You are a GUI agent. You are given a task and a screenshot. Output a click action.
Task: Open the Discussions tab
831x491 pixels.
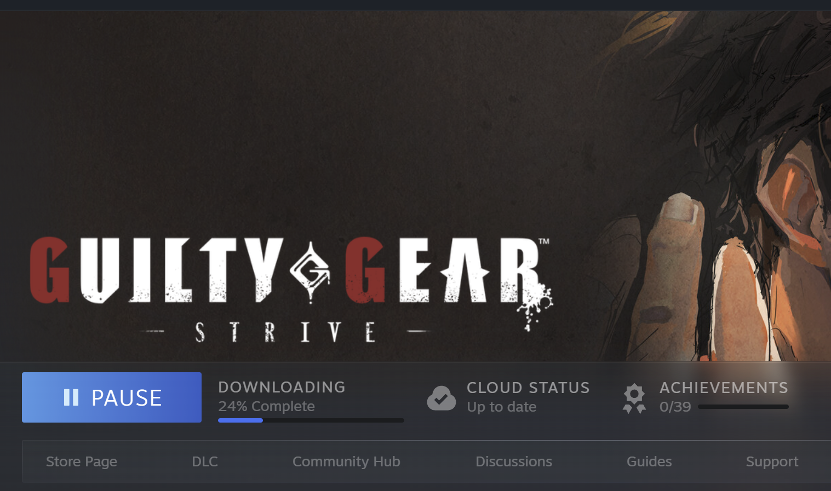[514, 461]
